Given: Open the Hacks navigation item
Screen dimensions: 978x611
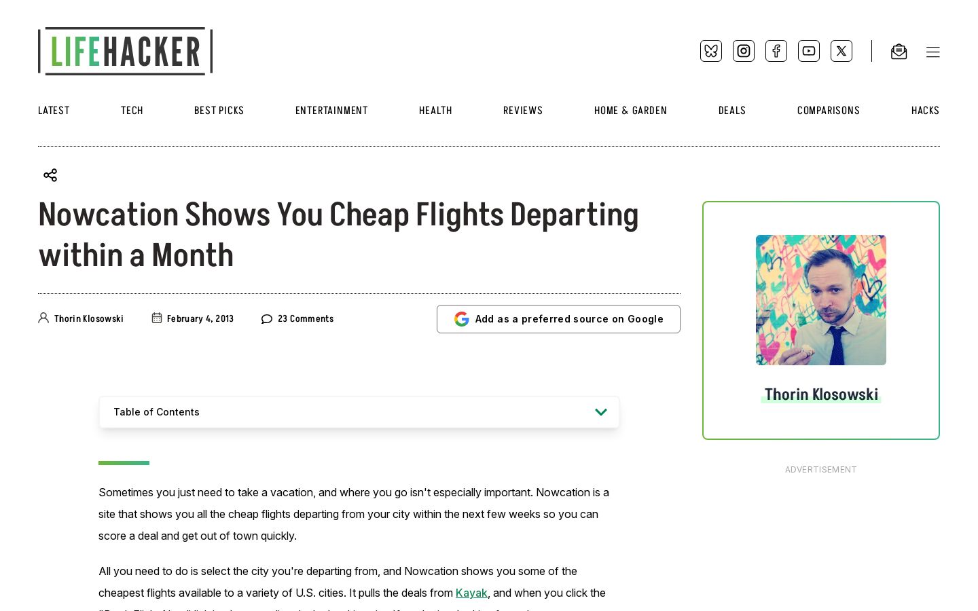Looking at the screenshot, I should click(925, 111).
